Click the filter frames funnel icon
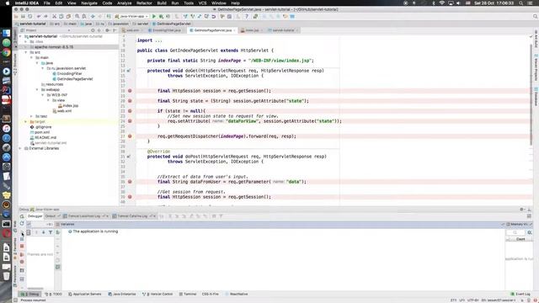539x303 pixels. click(51, 232)
